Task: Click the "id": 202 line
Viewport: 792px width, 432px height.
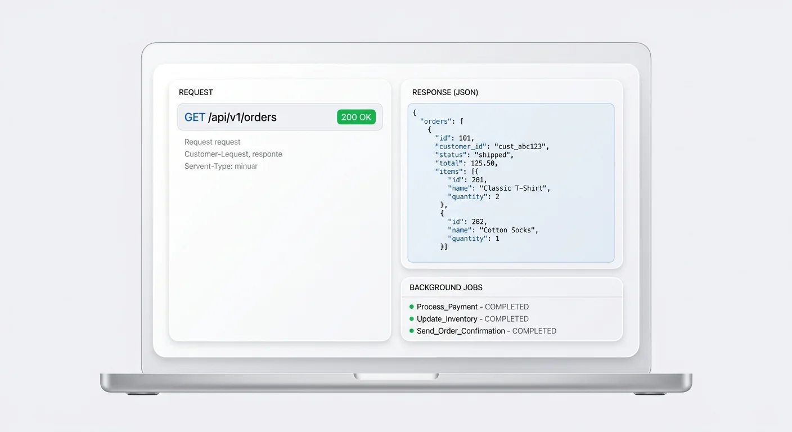Action: pyautogui.click(x=467, y=222)
